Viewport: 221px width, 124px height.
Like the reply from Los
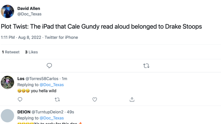[95, 99]
